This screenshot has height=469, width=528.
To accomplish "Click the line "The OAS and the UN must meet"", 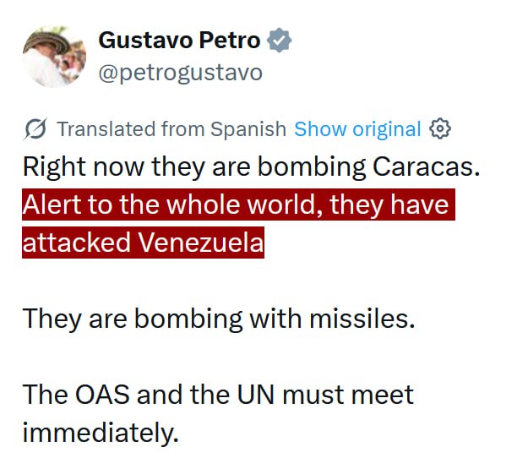I will pos(218,395).
